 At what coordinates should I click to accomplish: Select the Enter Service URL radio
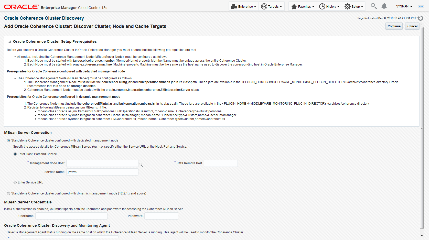(15, 182)
